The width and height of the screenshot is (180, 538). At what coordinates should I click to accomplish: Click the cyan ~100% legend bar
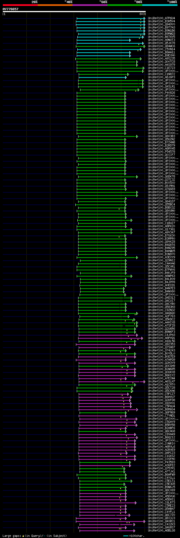coord(159,5)
